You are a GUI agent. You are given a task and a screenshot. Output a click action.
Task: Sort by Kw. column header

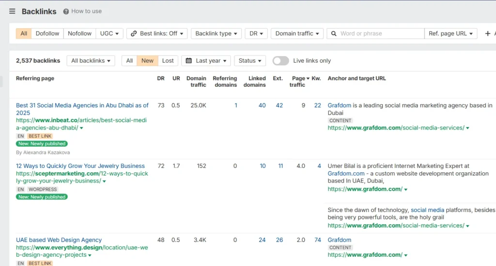316,78
